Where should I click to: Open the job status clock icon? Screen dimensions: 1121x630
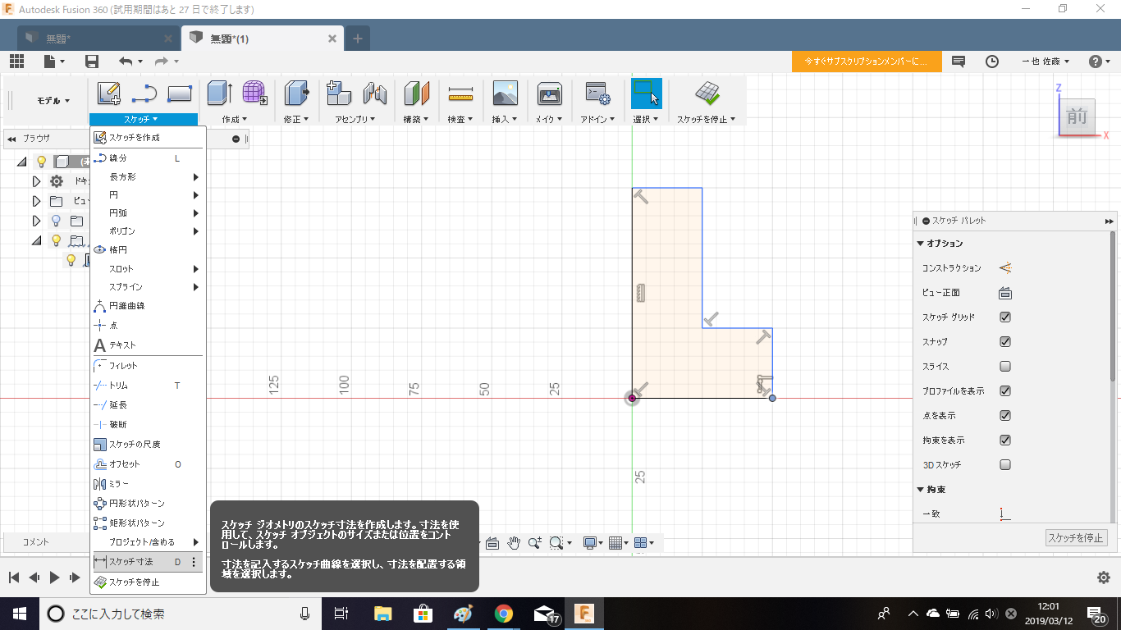point(992,62)
